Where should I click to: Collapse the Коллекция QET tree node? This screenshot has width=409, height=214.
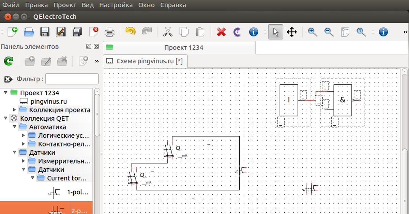(x=5, y=118)
